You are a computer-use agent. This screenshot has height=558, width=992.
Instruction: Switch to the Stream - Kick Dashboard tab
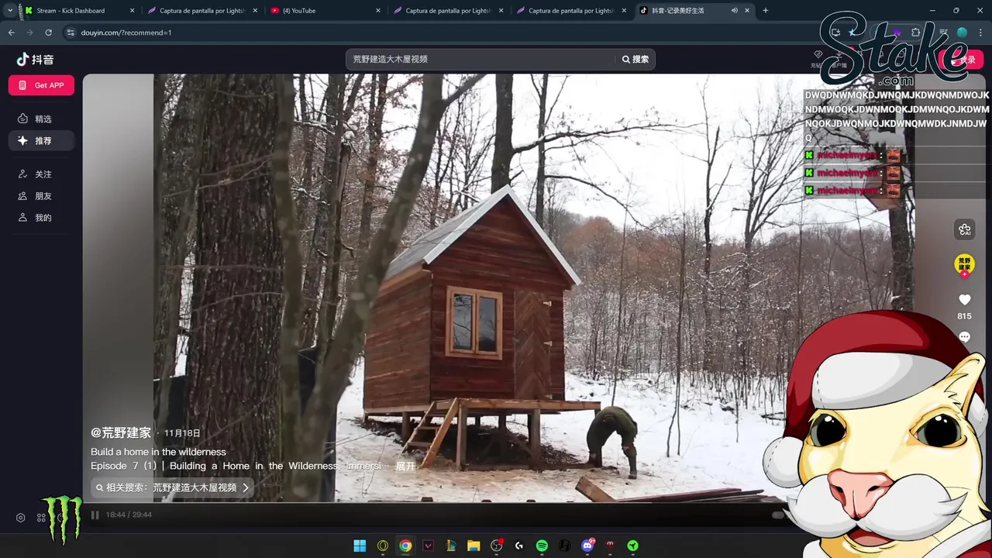[77, 11]
